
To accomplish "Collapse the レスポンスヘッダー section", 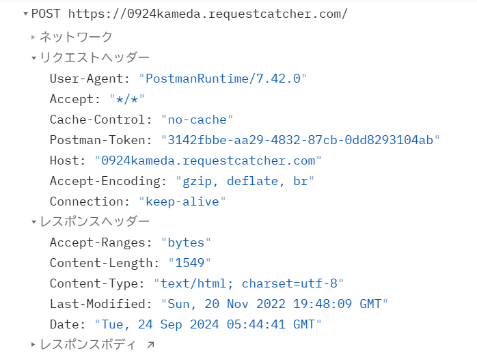I will 33,222.
